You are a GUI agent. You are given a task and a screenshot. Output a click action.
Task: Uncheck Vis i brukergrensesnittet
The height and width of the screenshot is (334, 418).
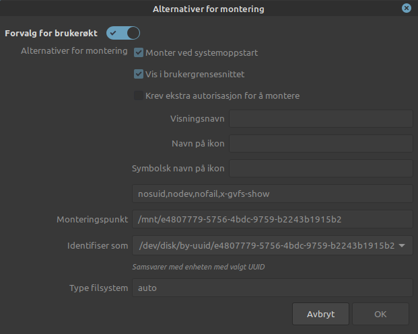(139, 74)
